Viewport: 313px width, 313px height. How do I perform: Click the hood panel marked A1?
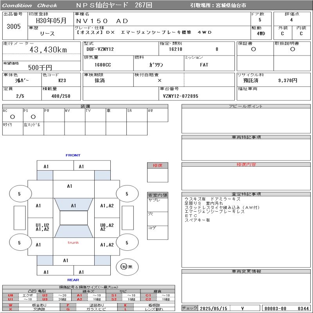click(x=70, y=186)
